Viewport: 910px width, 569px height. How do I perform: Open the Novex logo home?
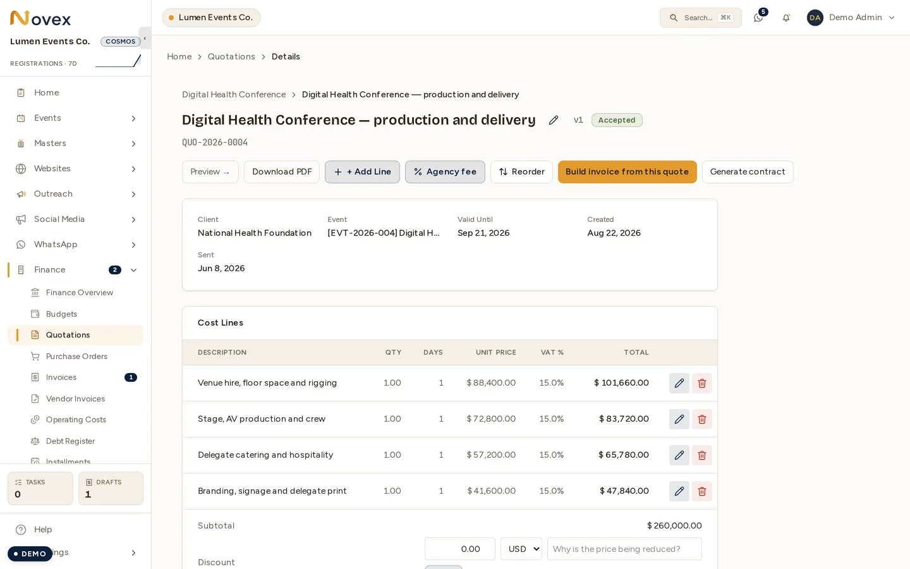coord(40,18)
